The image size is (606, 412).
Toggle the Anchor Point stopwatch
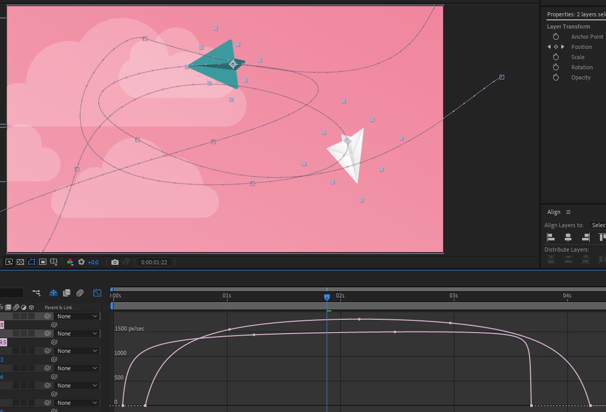point(556,36)
